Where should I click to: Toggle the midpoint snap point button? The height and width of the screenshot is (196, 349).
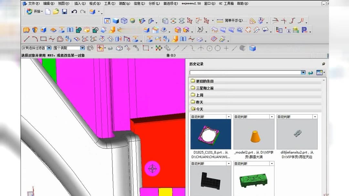pos(185,48)
